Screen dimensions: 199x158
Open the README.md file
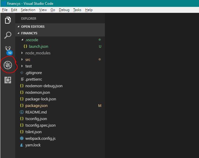click(36, 112)
